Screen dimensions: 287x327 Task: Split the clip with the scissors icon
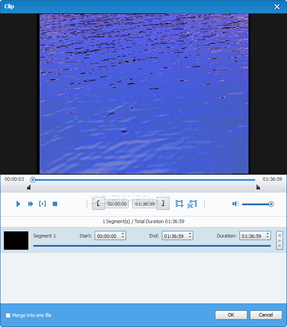click(192, 204)
